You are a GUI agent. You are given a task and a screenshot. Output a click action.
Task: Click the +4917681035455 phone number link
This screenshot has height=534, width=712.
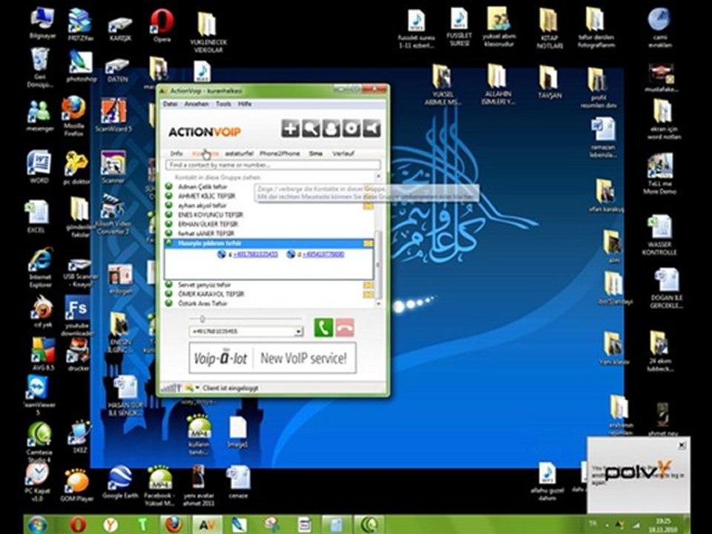tap(255, 254)
